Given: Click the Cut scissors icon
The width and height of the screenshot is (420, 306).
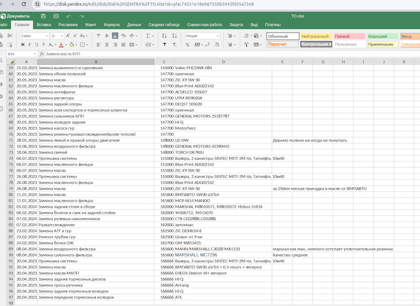Looking at the screenshot, I should (x=10, y=35).
